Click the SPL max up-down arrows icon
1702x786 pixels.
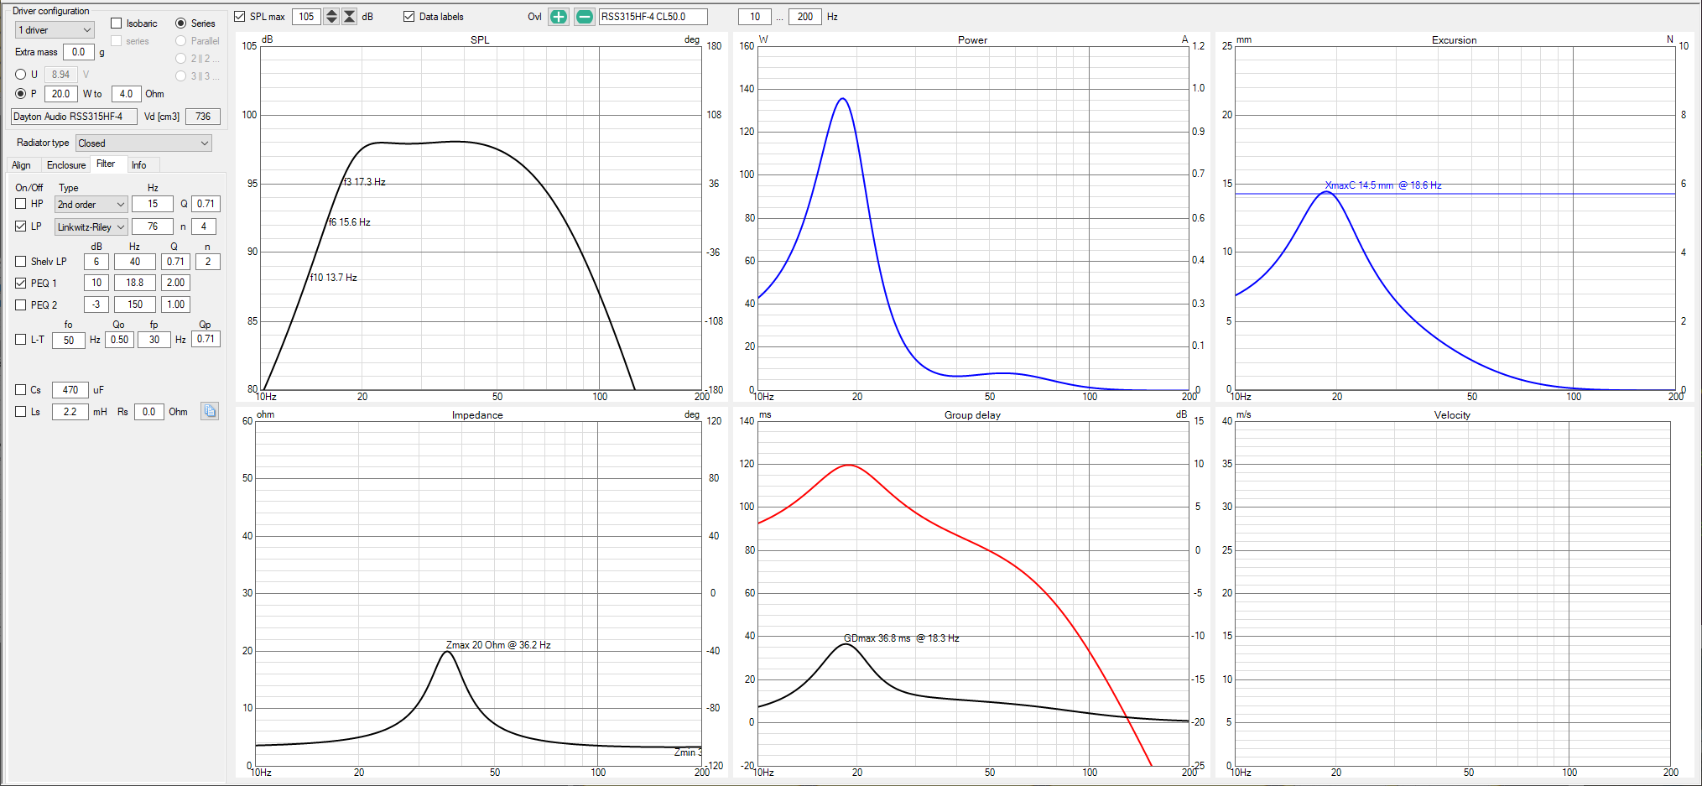tap(331, 17)
